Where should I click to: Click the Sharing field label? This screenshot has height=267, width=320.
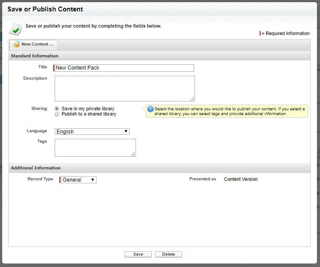[x=39, y=109]
